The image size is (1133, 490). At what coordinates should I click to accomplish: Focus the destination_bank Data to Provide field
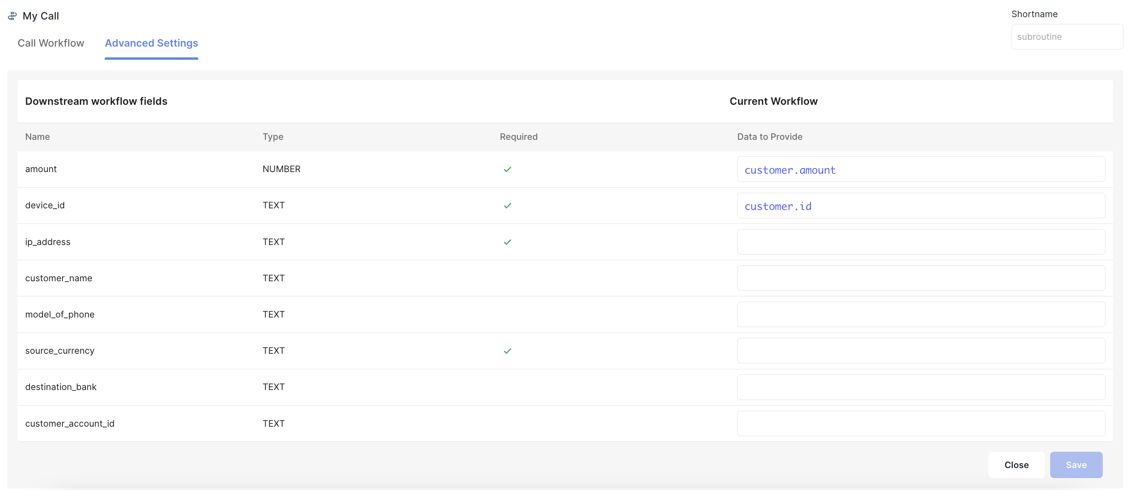pyautogui.click(x=920, y=387)
